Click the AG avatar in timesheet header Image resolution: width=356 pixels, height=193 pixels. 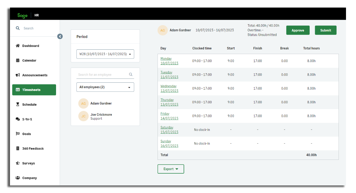163,30
